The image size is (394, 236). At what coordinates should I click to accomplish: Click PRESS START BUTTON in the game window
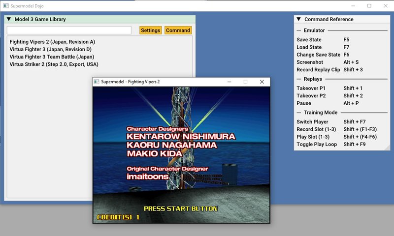181,208
